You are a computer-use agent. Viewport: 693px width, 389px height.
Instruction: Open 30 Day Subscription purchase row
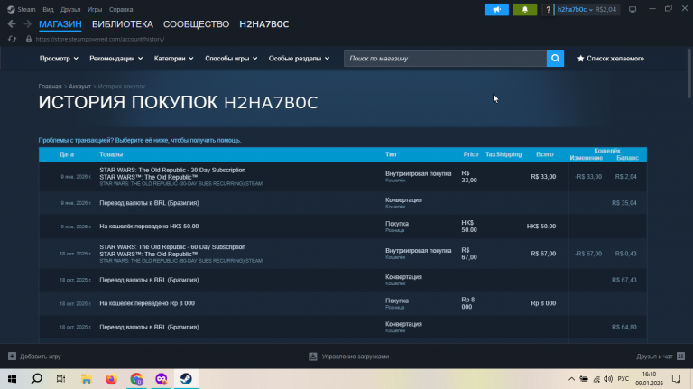pos(343,176)
